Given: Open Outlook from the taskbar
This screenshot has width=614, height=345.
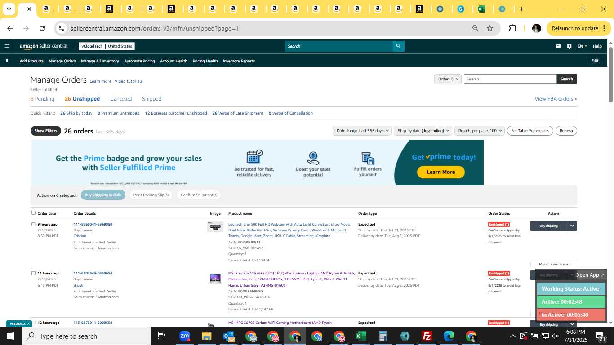Looking at the screenshot, I should (x=228, y=336).
